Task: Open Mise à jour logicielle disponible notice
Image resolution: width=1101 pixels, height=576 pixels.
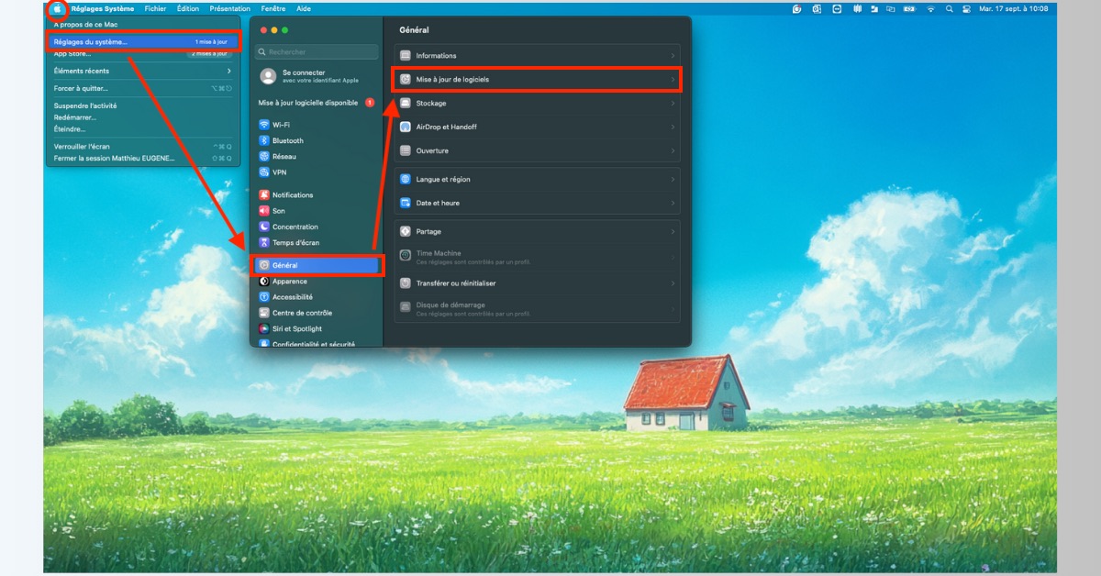Action: (x=308, y=103)
